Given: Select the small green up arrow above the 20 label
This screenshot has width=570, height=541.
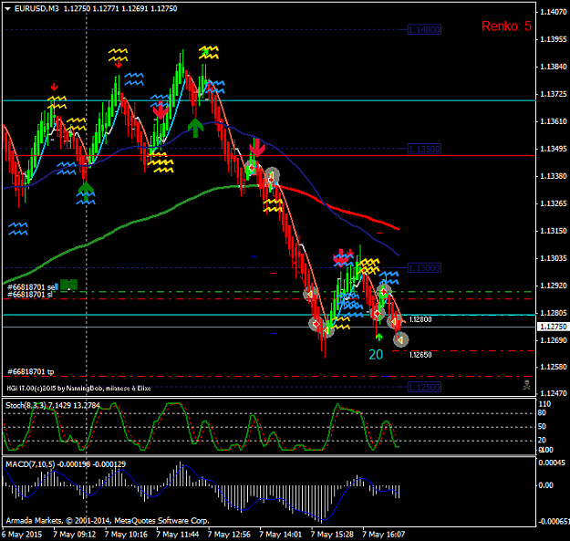Looking at the screenshot, I should (378, 337).
